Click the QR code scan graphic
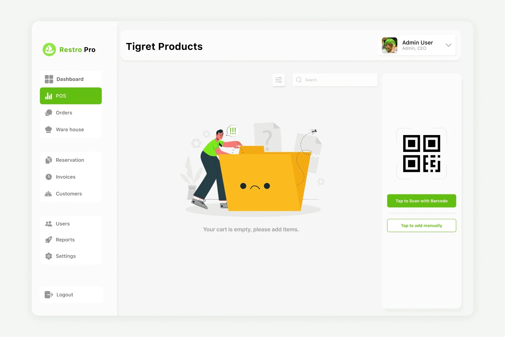The image size is (505, 337). pos(422,153)
